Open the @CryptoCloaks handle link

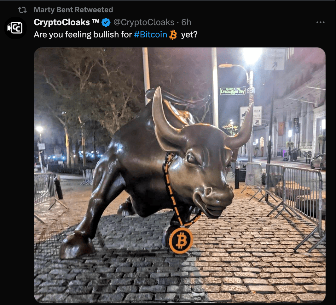[x=143, y=22]
